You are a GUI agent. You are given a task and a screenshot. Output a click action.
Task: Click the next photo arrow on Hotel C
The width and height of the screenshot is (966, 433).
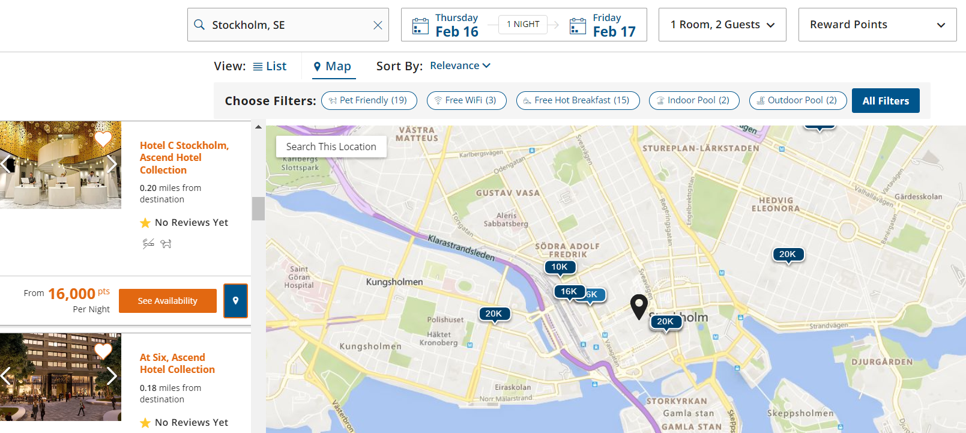coord(112,165)
